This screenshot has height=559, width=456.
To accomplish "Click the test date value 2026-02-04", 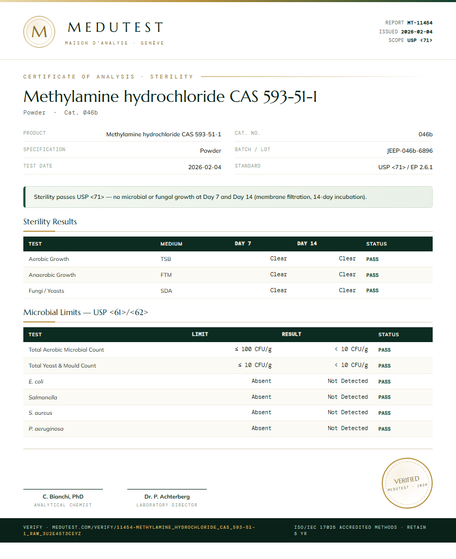I will pos(205,167).
